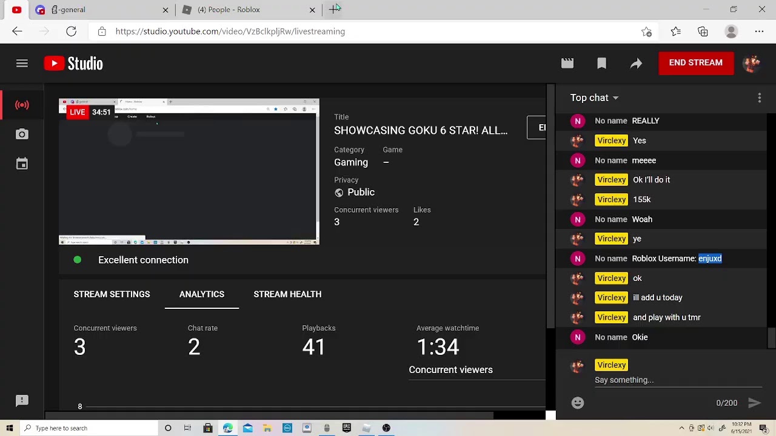Open browser Collections icon
Image resolution: width=776 pixels, height=436 pixels.
703,31
